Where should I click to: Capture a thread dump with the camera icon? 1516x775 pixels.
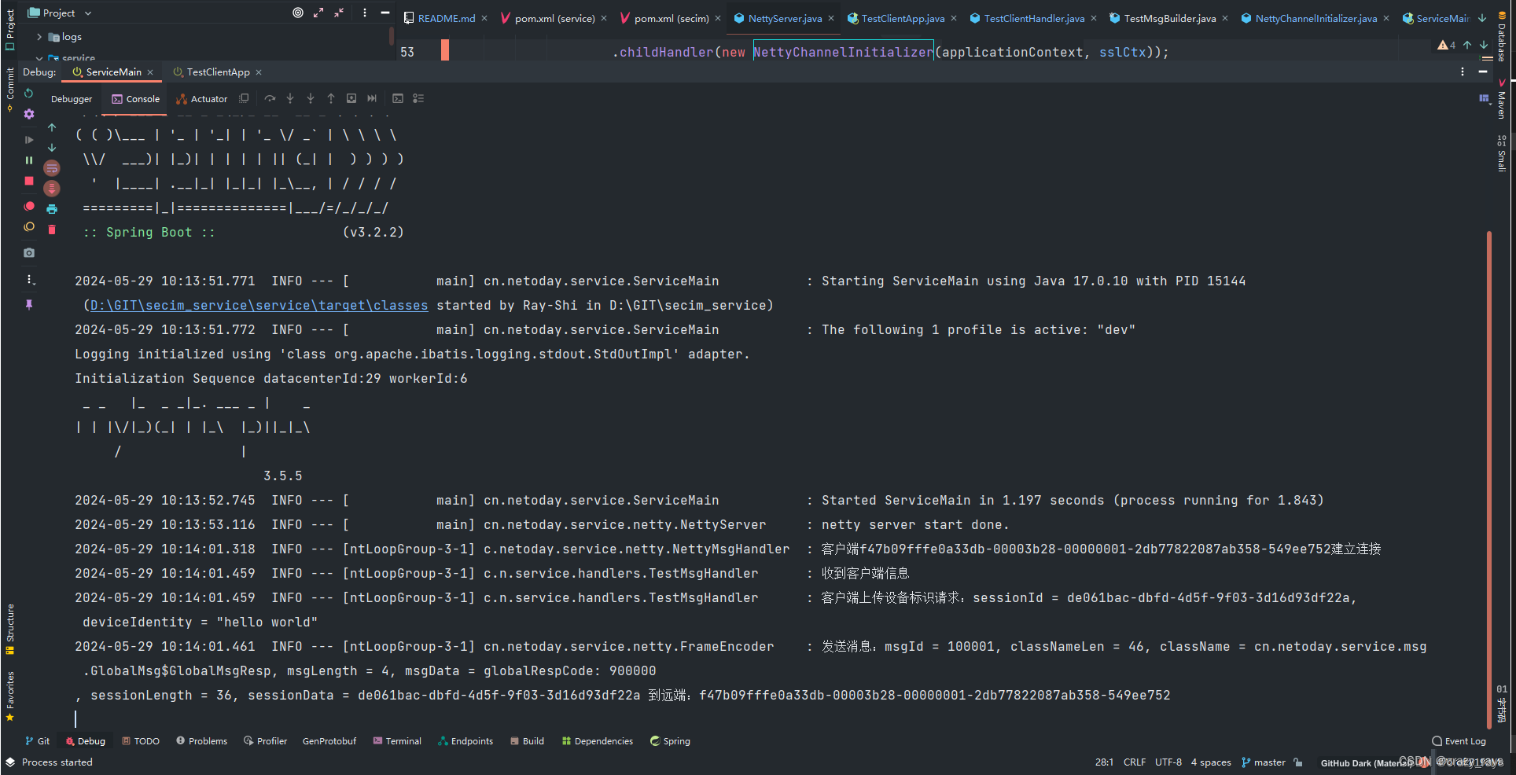29,253
